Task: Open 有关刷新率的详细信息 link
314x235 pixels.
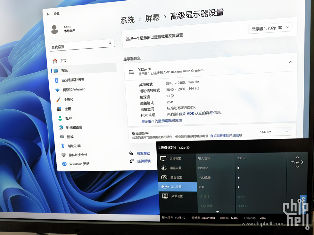Action: pyautogui.click(x=226, y=136)
